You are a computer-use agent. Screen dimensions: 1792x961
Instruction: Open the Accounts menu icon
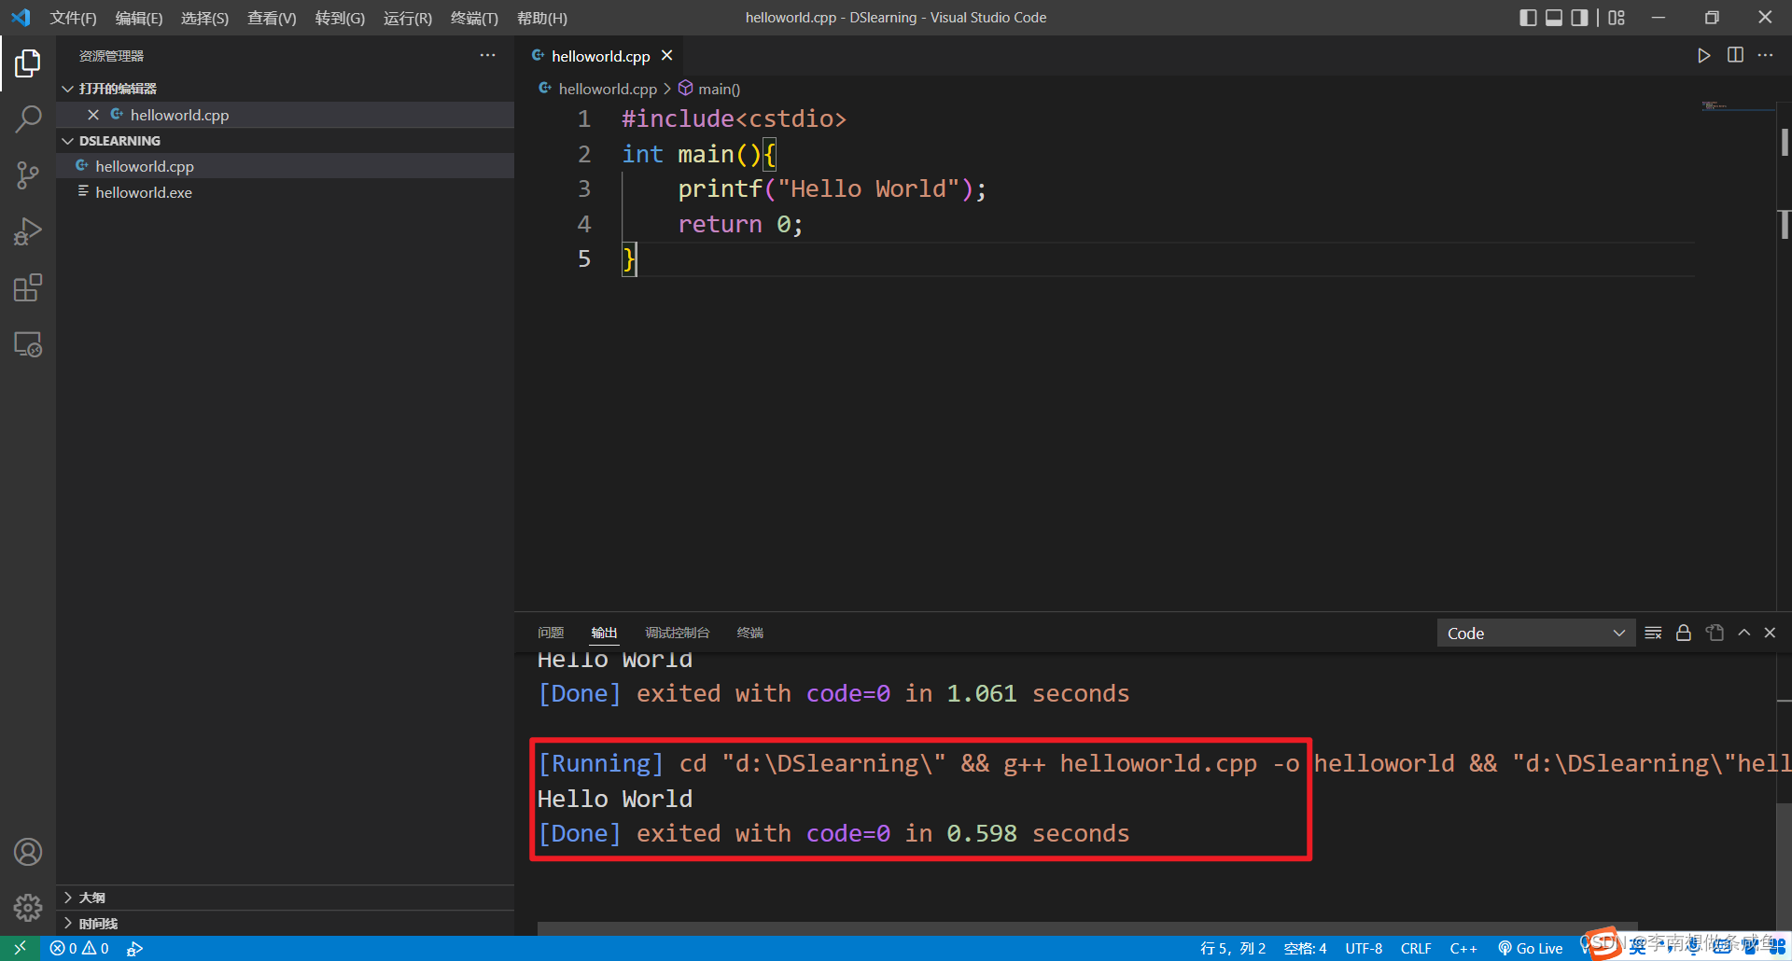28,852
